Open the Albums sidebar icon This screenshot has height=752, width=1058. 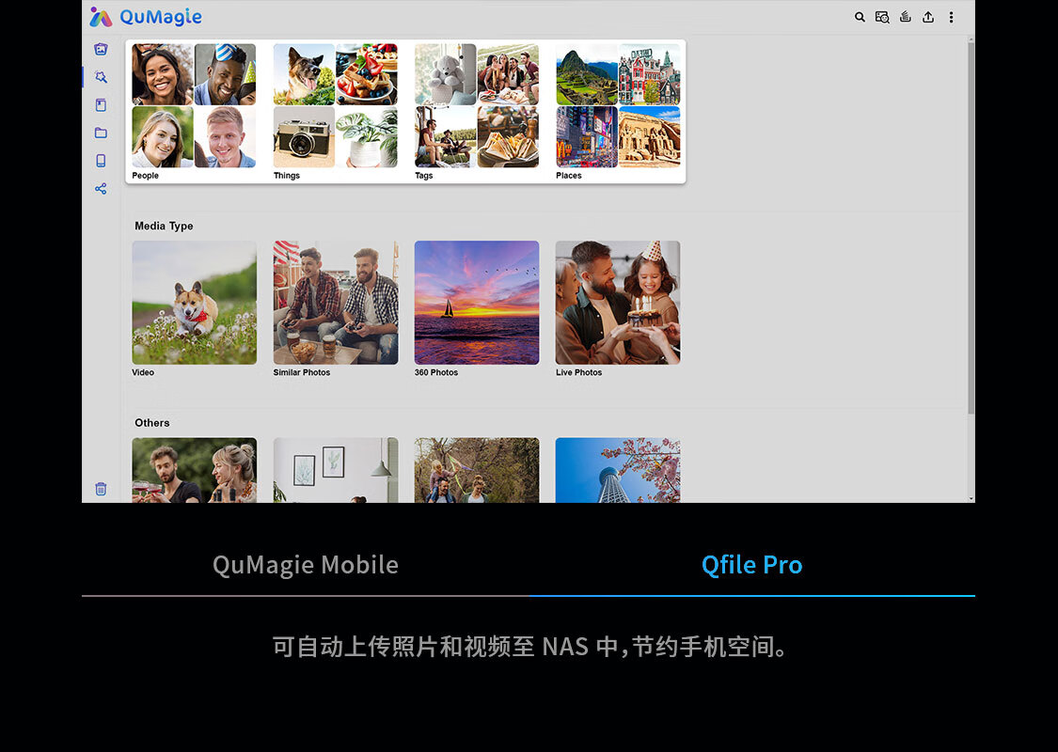tap(101, 104)
